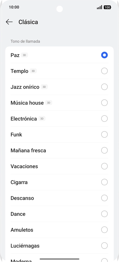Tap the home gesture bar
The image size is (119, 262).
click(x=59, y=259)
